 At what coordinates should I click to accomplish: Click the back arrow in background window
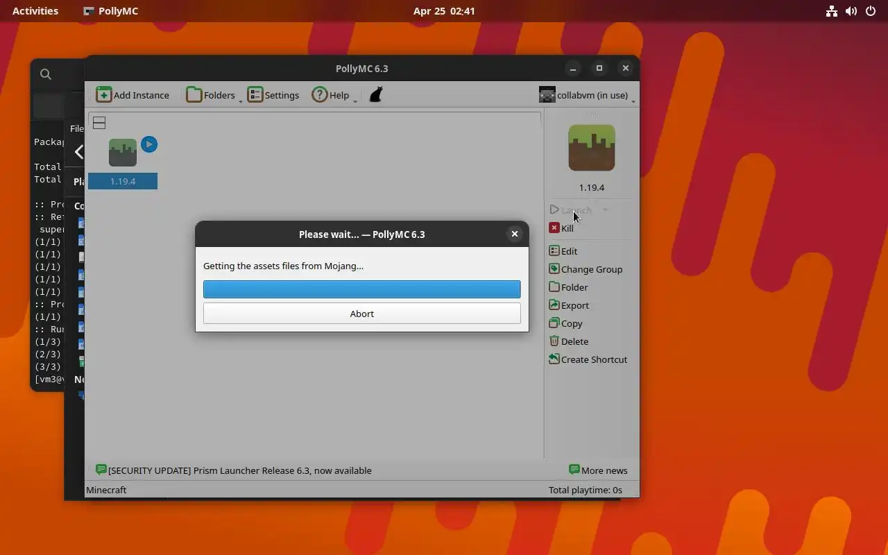point(78,152)
